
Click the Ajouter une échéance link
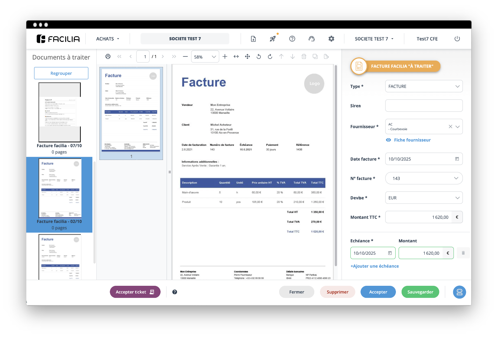[375, 266]
